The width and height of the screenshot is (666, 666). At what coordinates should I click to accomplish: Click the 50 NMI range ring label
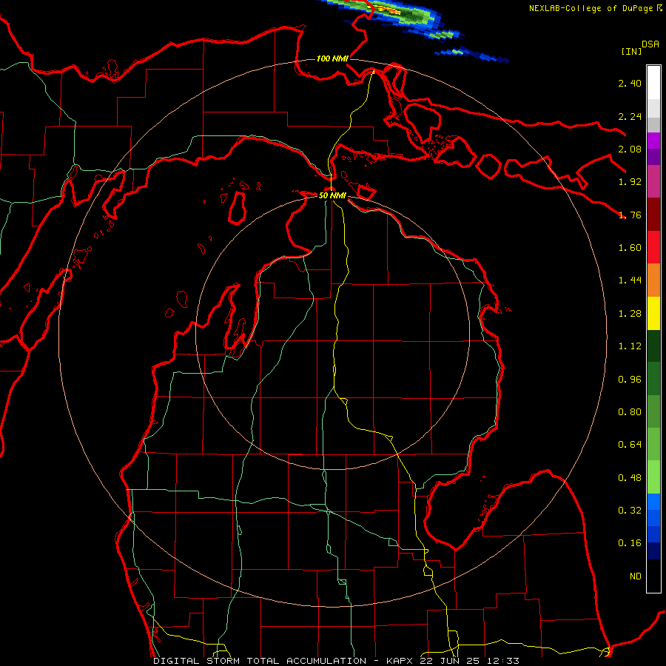(x=332, y=195)
